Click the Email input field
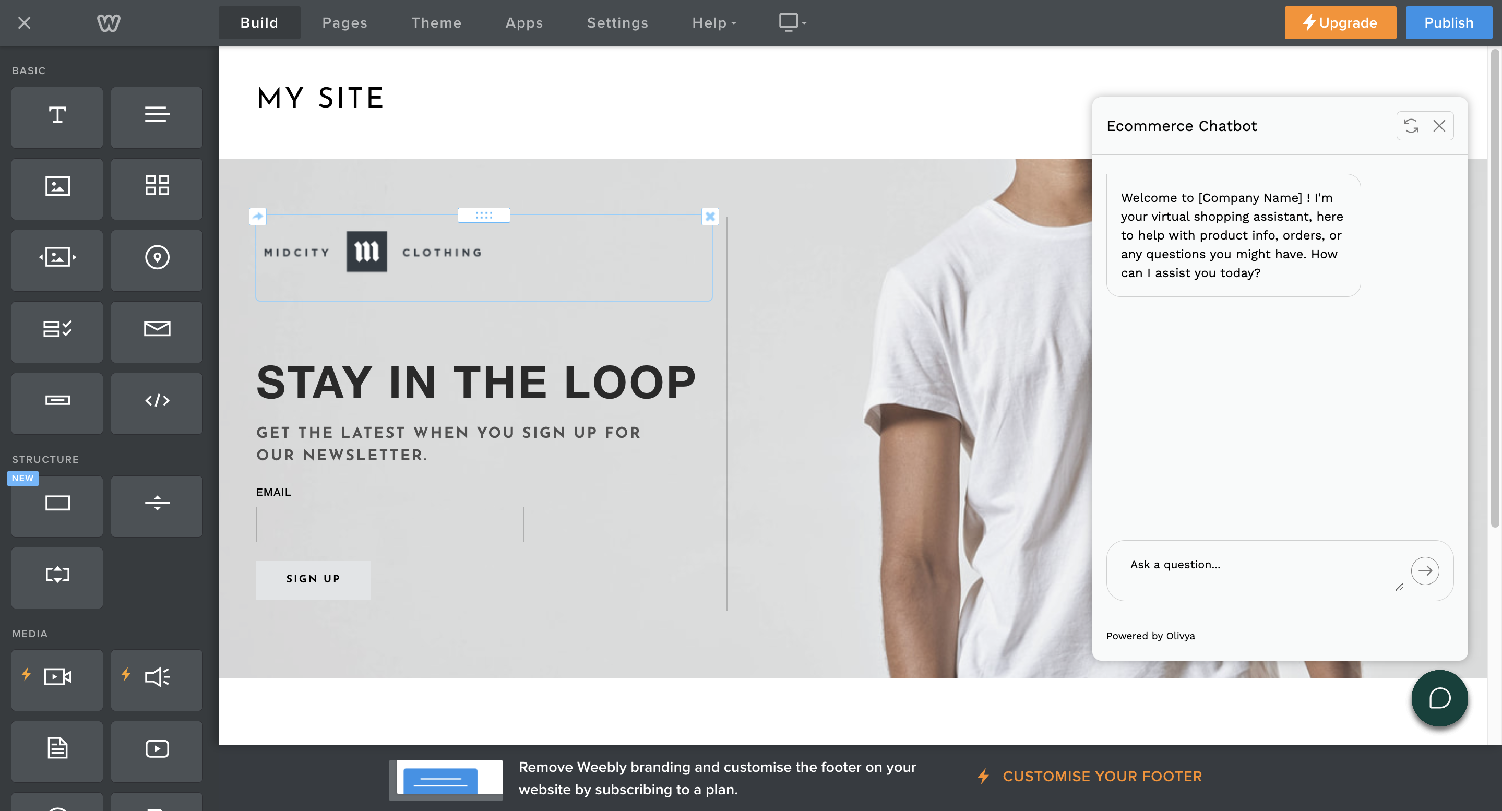 pos(389,524)
